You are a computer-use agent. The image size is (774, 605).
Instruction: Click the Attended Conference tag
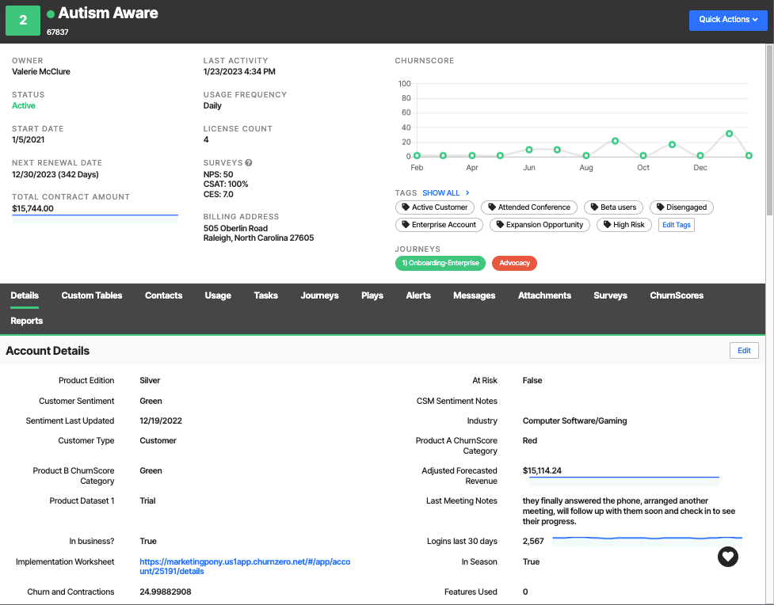point(529,207)
